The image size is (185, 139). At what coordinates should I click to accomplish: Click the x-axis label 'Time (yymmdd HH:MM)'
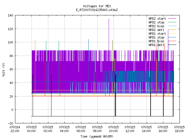(97, 136)
